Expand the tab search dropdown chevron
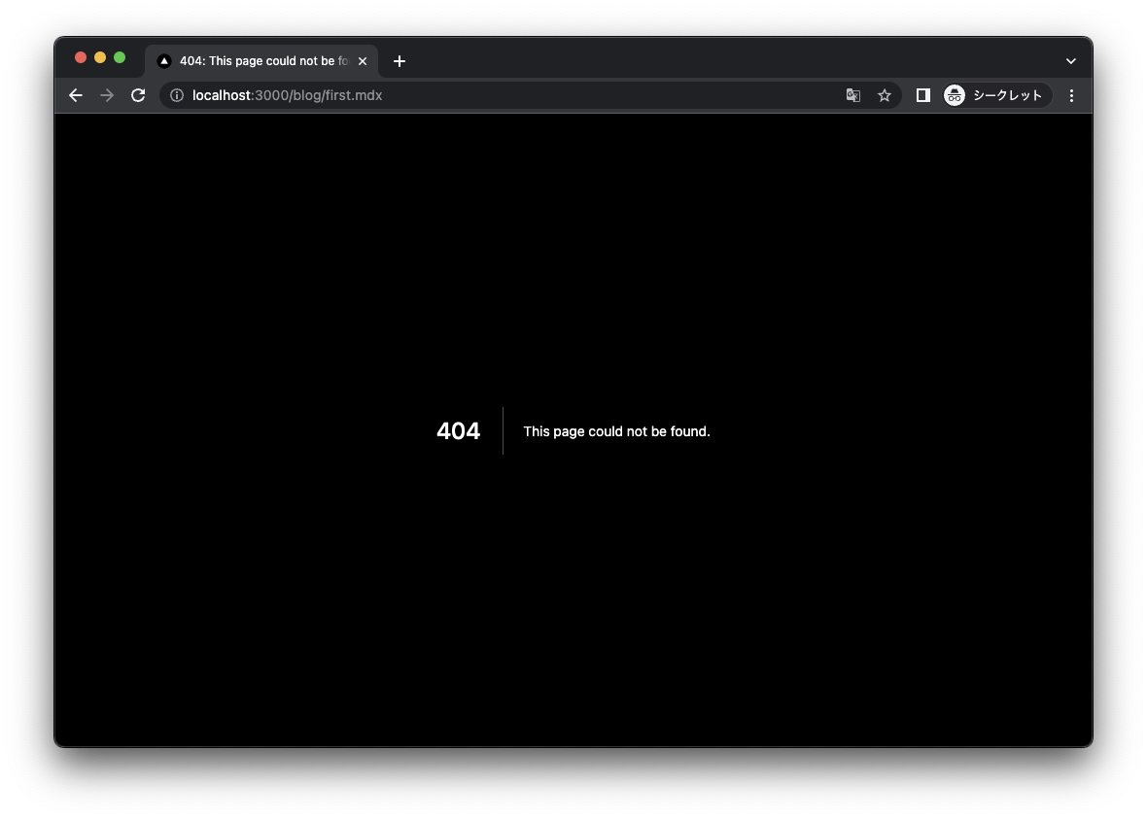Image resolution: width=1147 pixels, height=819 pixels. point(1071,61)
